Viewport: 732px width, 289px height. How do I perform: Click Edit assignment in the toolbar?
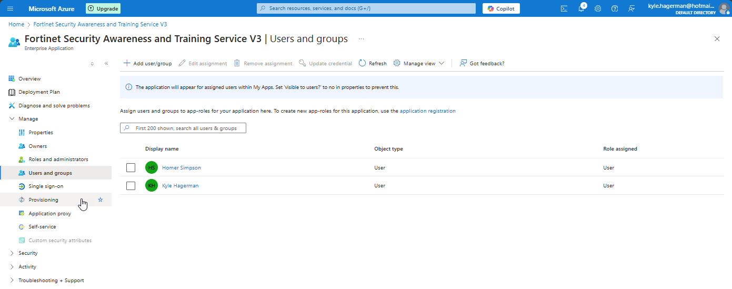[203, 63]
